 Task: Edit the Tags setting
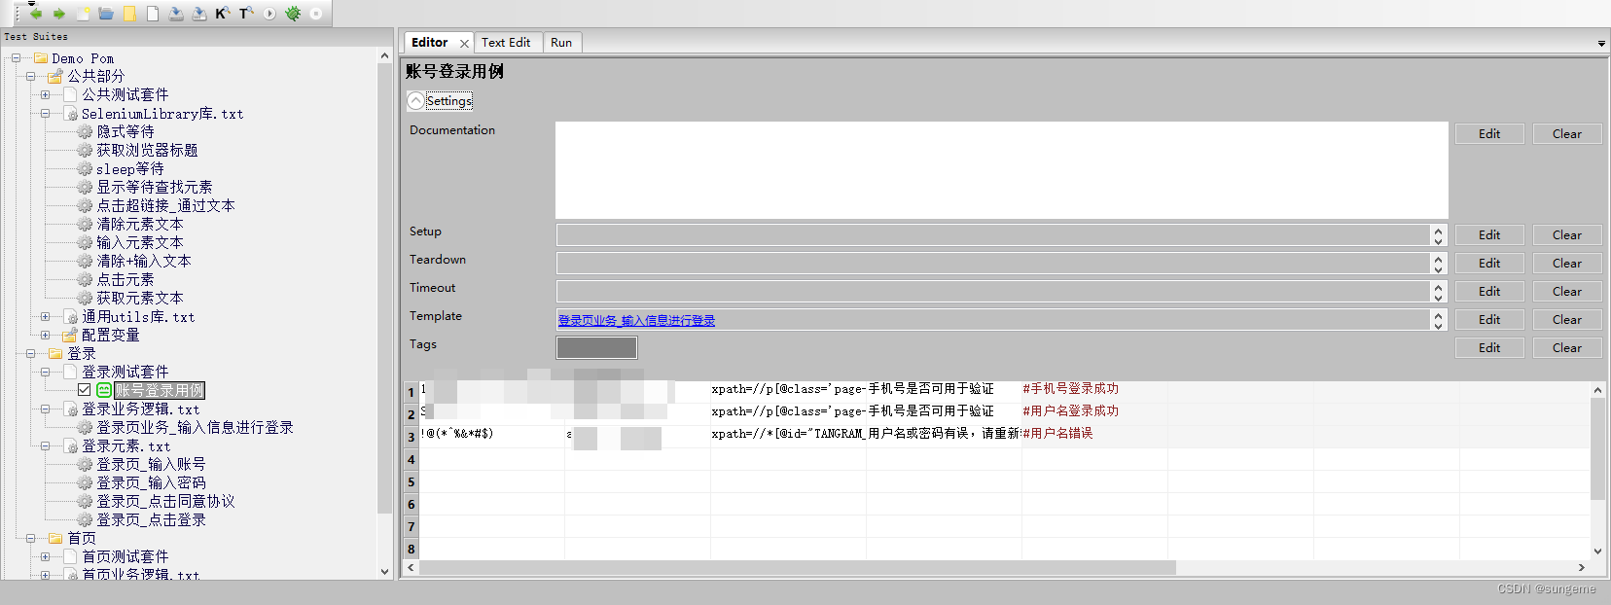click(1489, 348)
